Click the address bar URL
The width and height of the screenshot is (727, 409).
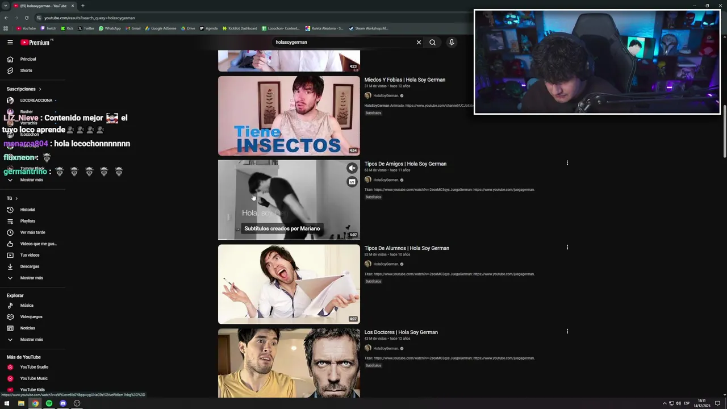click(x=90, y=18)
